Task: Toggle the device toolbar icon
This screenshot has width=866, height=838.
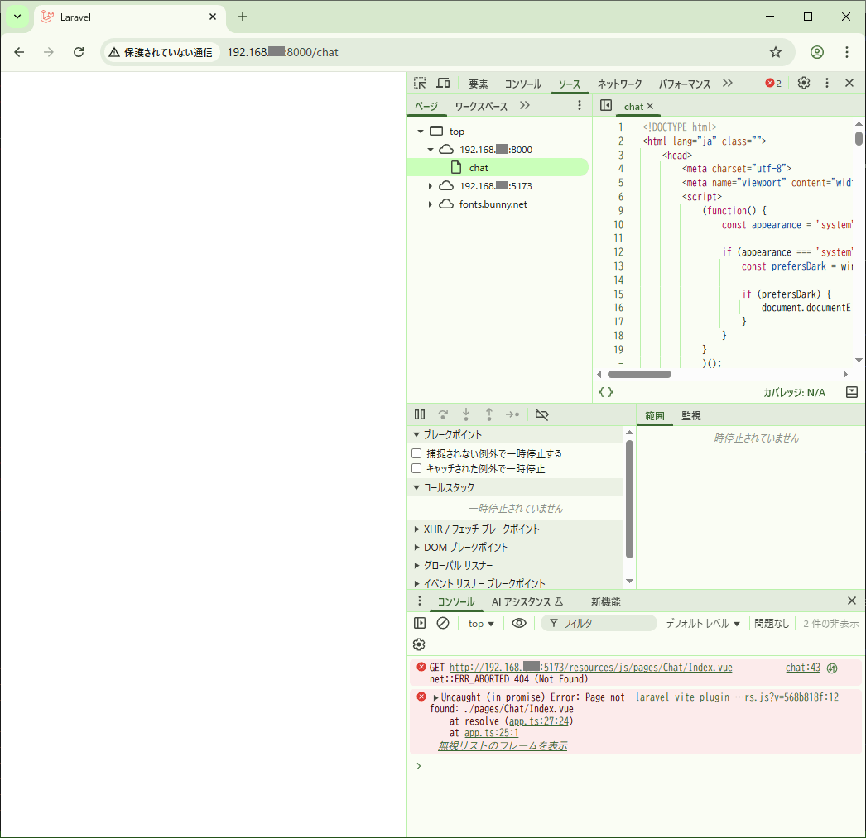Action: pyautogui.click(x=443, y=84)
